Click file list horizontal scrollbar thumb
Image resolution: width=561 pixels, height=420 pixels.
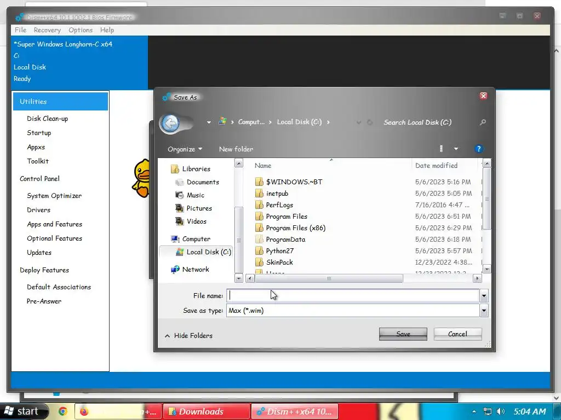329,278
